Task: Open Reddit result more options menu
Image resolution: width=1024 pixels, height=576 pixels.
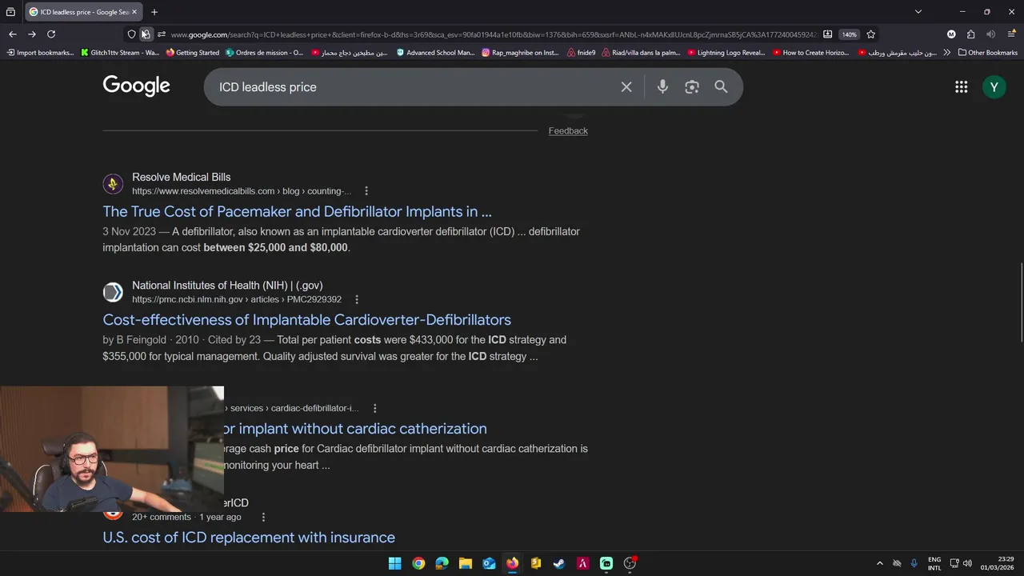Action: pos(262,518)
